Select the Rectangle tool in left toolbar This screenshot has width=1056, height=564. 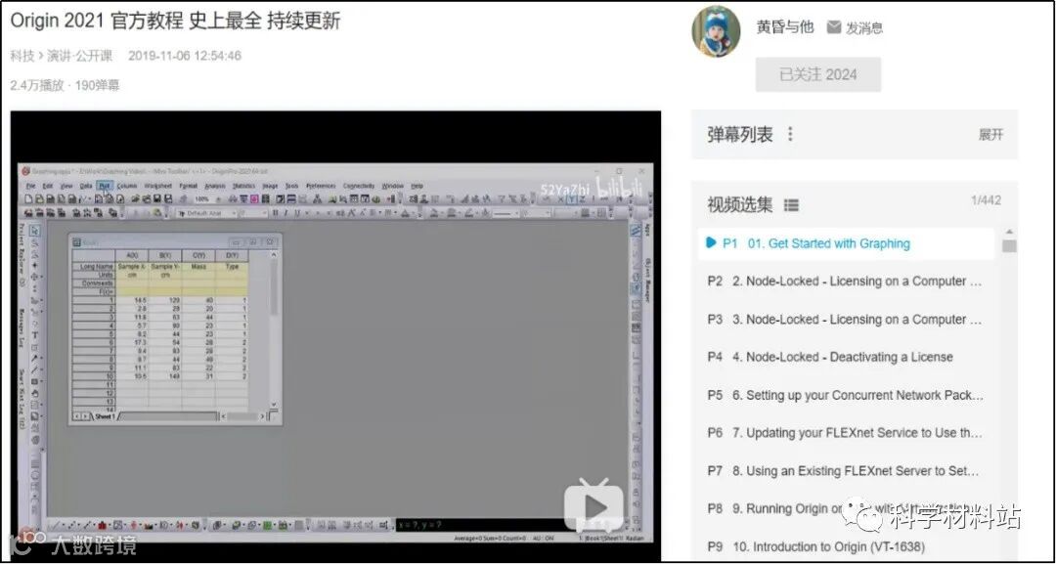pyautogui.click(x=34, y=381)
